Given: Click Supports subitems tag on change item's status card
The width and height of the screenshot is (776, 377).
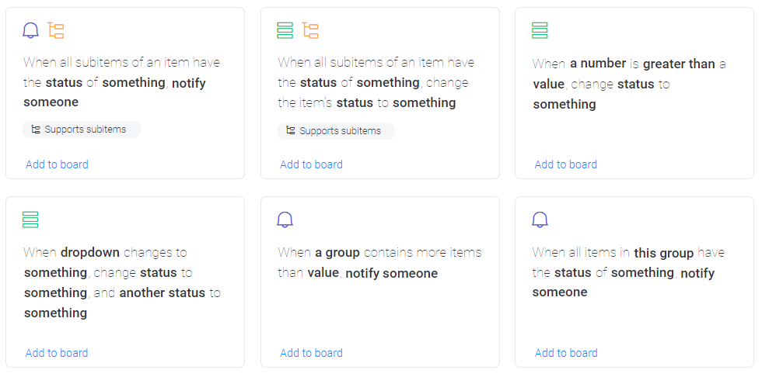Looking at the screenshot, I should tap(336, 131).
